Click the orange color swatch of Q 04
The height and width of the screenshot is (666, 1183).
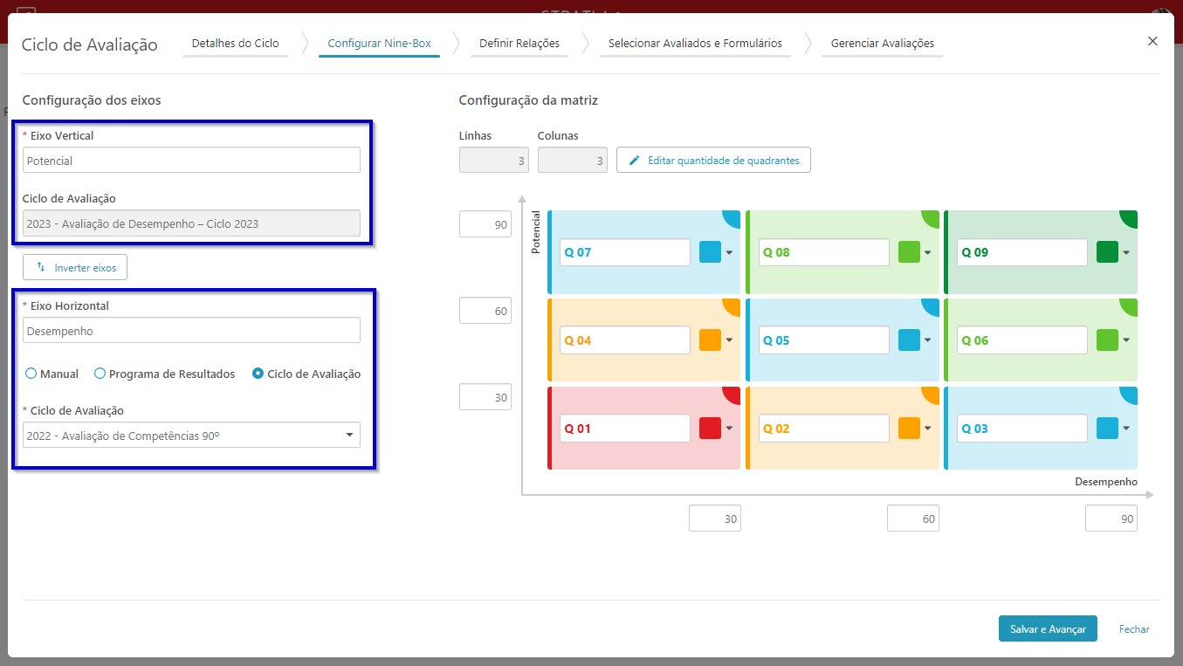point(710,340)
